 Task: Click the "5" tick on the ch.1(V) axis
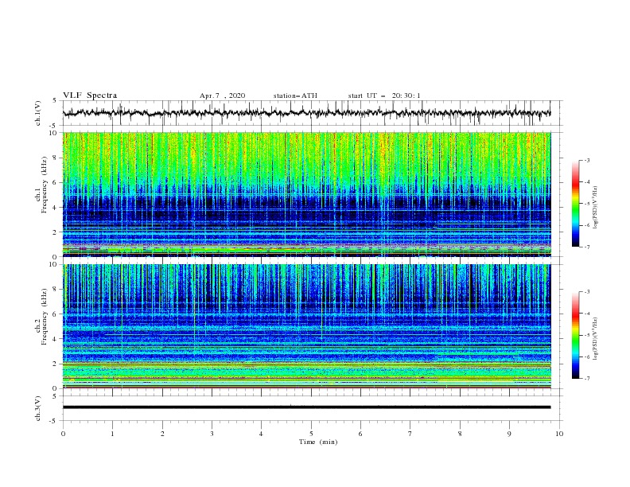(x=56, y=100)
